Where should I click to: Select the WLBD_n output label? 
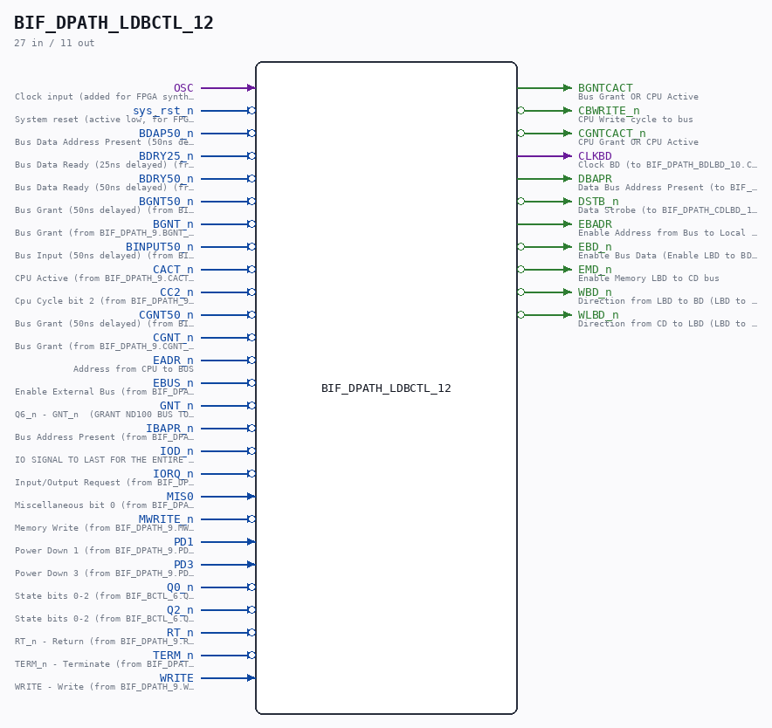599,314
